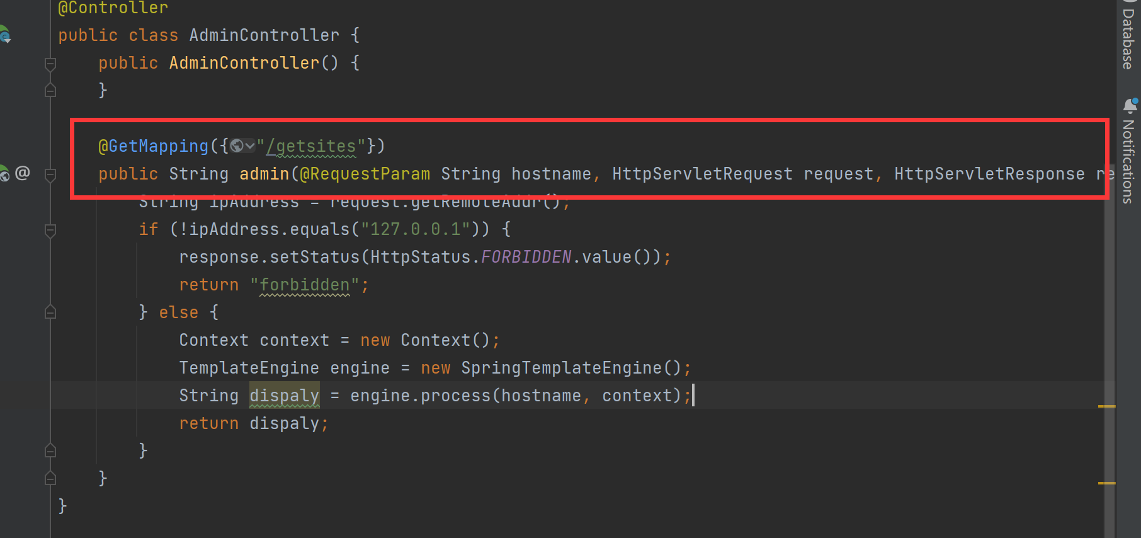Click the web endpoint gutter icon beside admin method

tap(4, 173)
